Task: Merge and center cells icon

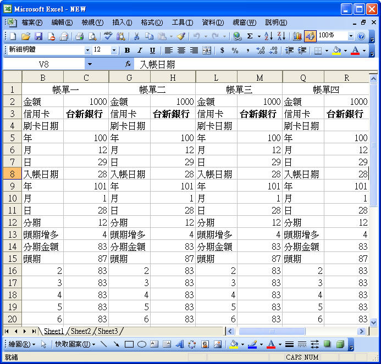Action: click(207, 51)
